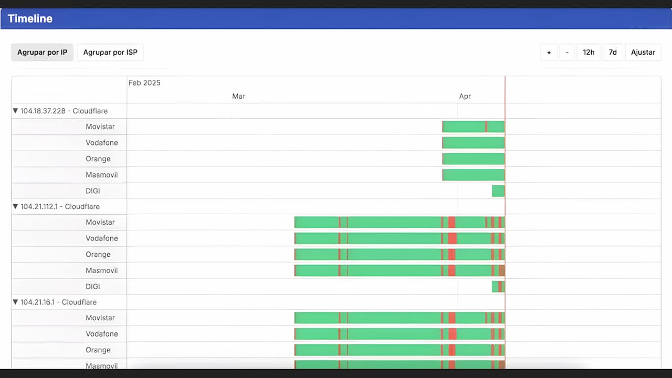Collapse the 104.18.37.228 Cloudflare group
Screen dimensions: 672x378
[15, 111]
